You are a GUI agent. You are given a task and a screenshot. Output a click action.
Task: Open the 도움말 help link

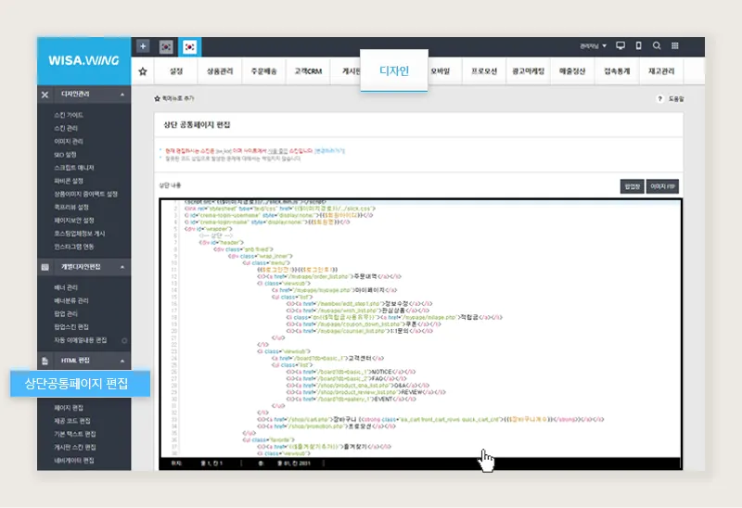(676, 99)
